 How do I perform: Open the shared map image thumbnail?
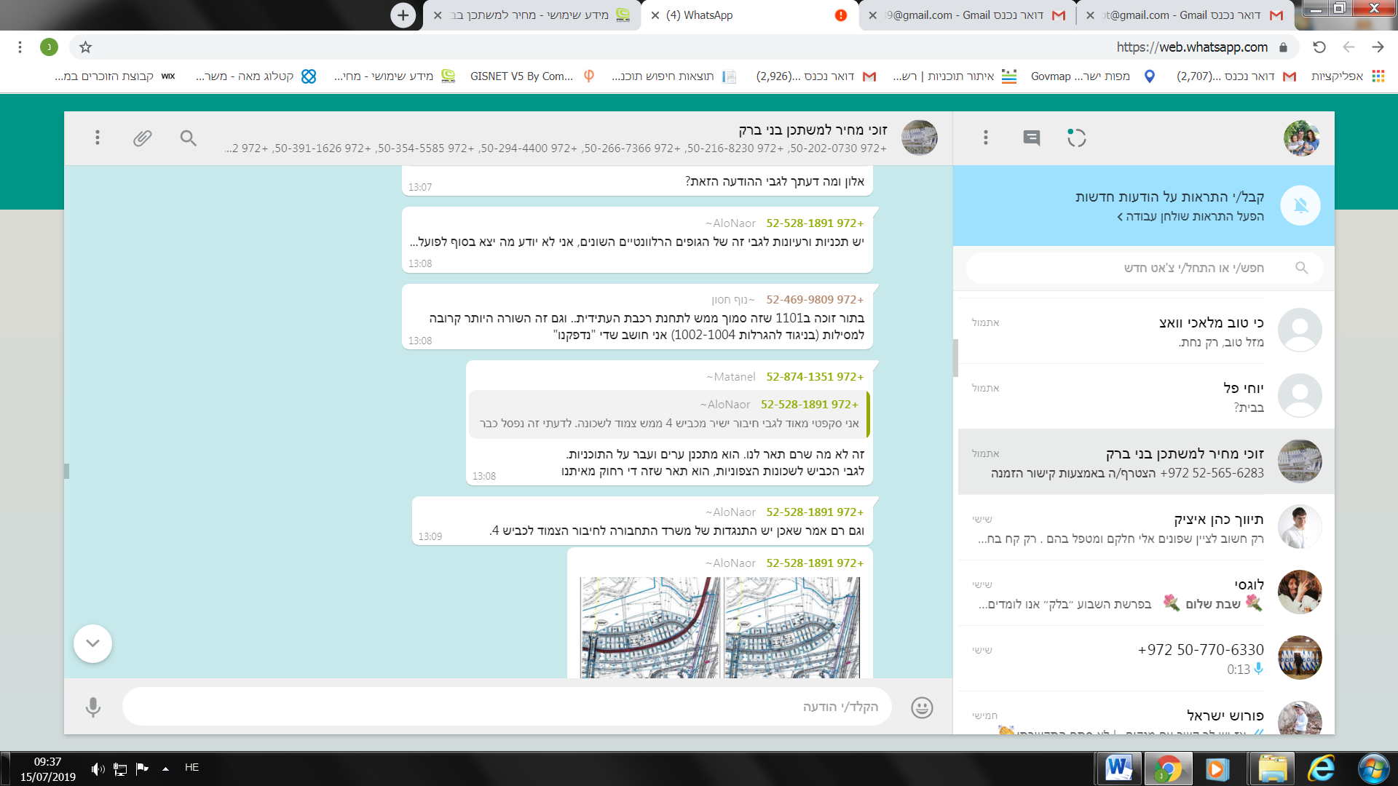coord(719,627)
